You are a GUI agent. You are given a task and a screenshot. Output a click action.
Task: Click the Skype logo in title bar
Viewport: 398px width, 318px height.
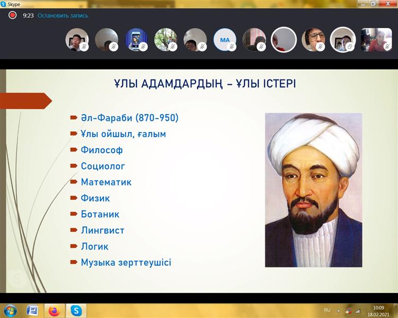[4, 4]
